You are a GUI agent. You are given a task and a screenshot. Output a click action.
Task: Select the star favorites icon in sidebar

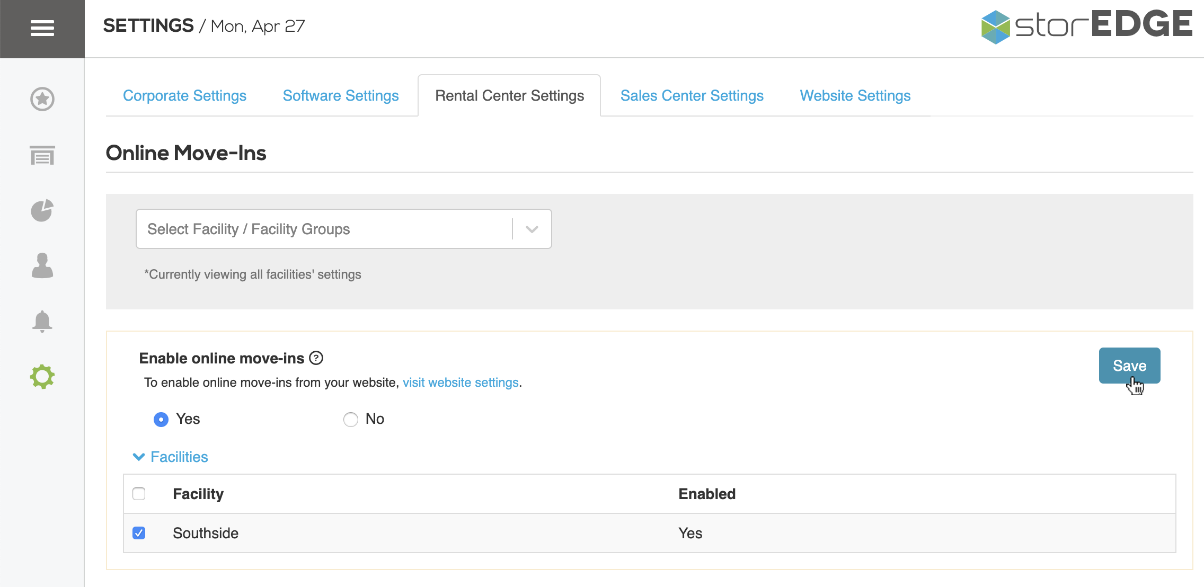(x=42, y=100)
